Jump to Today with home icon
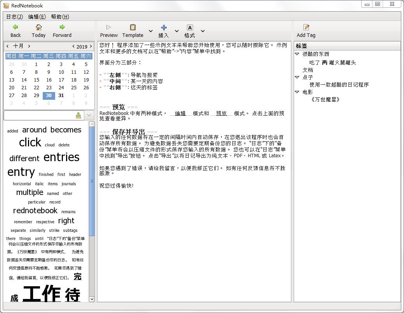Image resolution: width=404 pixels, height=313 pixels. click(x=38, y=27)
